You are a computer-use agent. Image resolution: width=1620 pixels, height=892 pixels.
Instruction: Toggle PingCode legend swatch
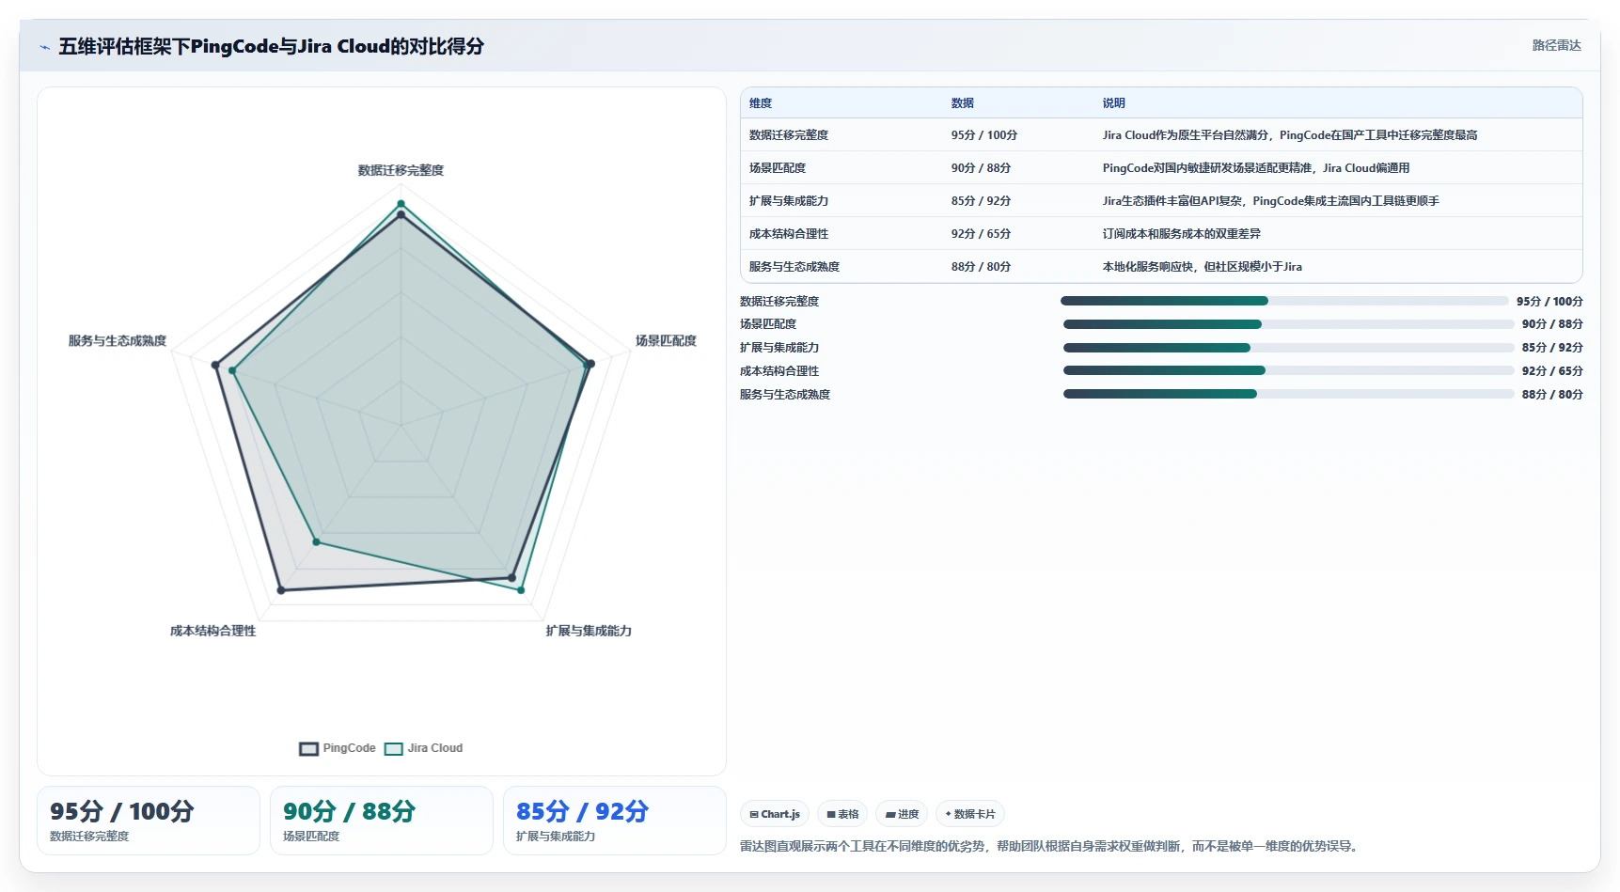(309, 749)
